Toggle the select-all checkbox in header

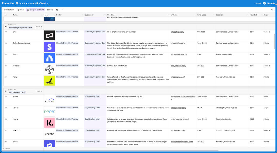pos(6,15)
